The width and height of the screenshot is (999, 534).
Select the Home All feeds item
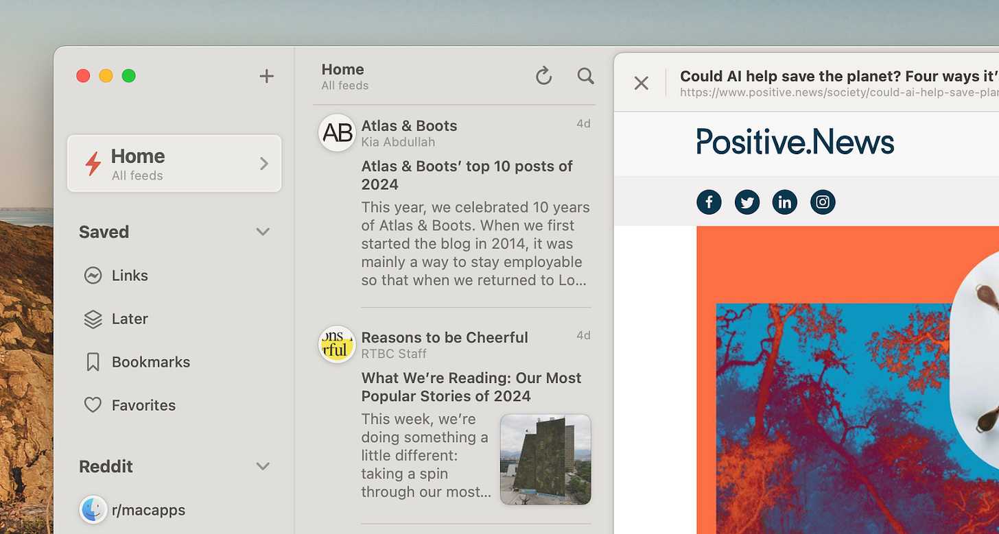[174, 163]
